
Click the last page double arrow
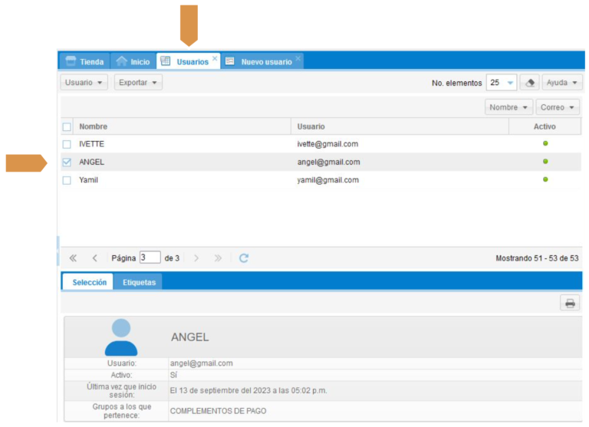coord(218,258)
